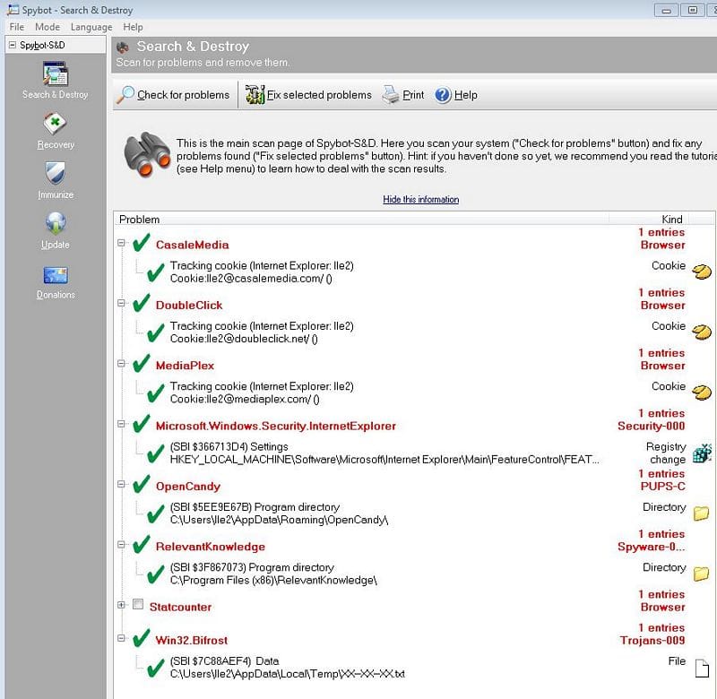The width and height of the screenshot is (717, 699).
Task: Uncheck the Win32.Bifrost green checkmark
Action: (x=141, y=639)
